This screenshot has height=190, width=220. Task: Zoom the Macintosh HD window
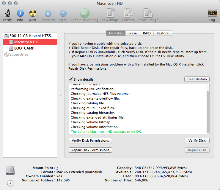pyautogui.click(x=16, y=3)
